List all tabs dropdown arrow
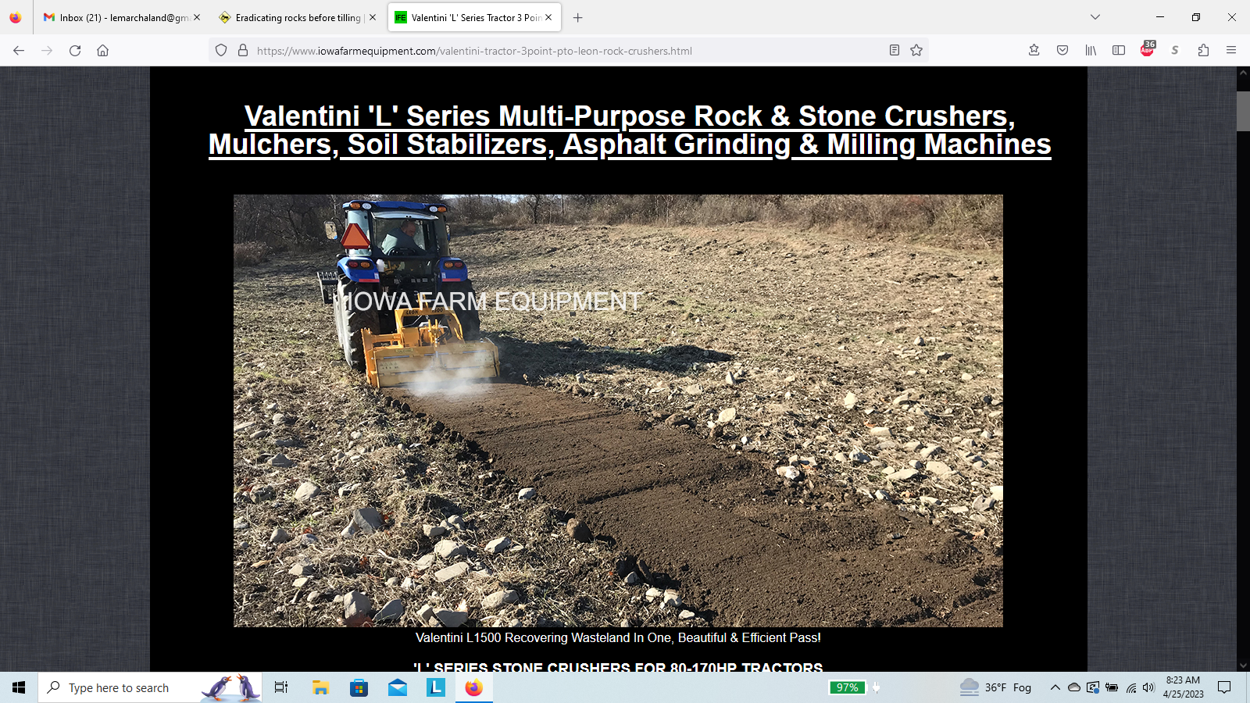 click(1095, 17)
